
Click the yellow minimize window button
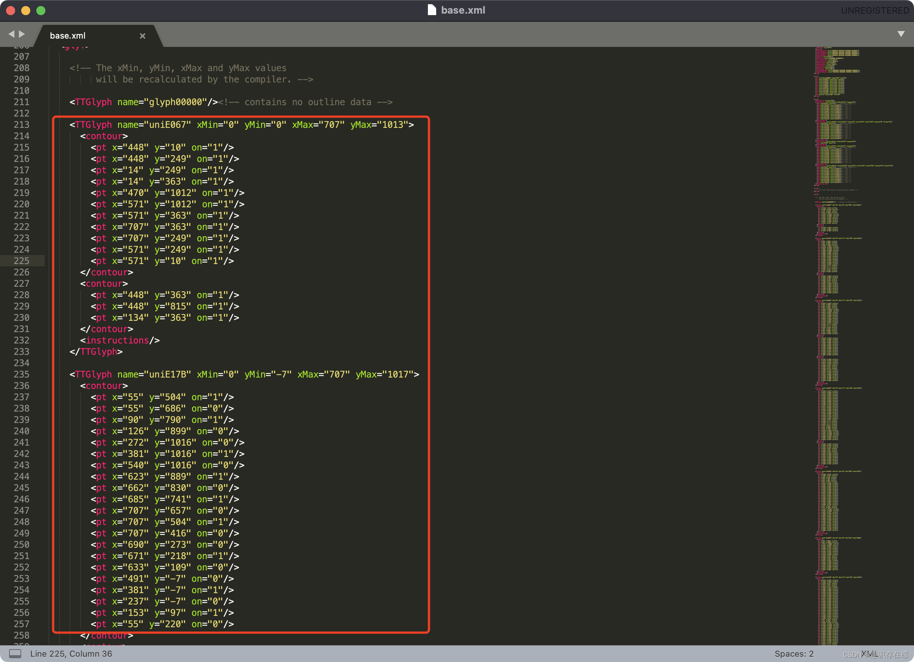point(26,11)
